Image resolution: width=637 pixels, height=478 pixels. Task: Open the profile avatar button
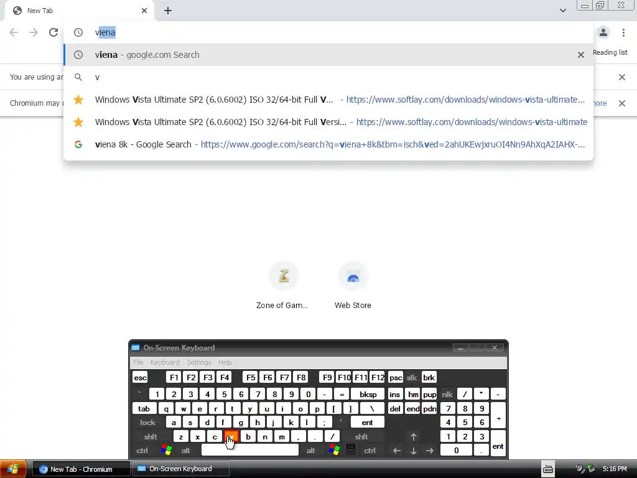pyautogui.click(x=603, y=32)
